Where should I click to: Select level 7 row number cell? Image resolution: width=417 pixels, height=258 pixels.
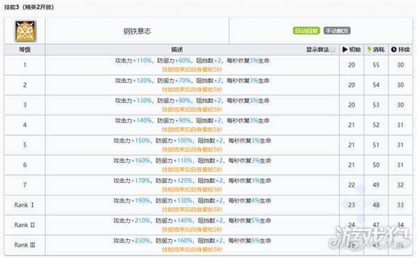[25, 185]
